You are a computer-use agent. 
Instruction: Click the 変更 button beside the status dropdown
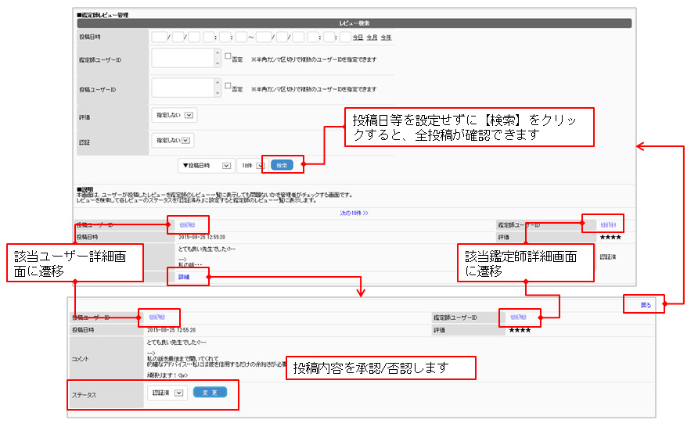click(x=210, y=393)
